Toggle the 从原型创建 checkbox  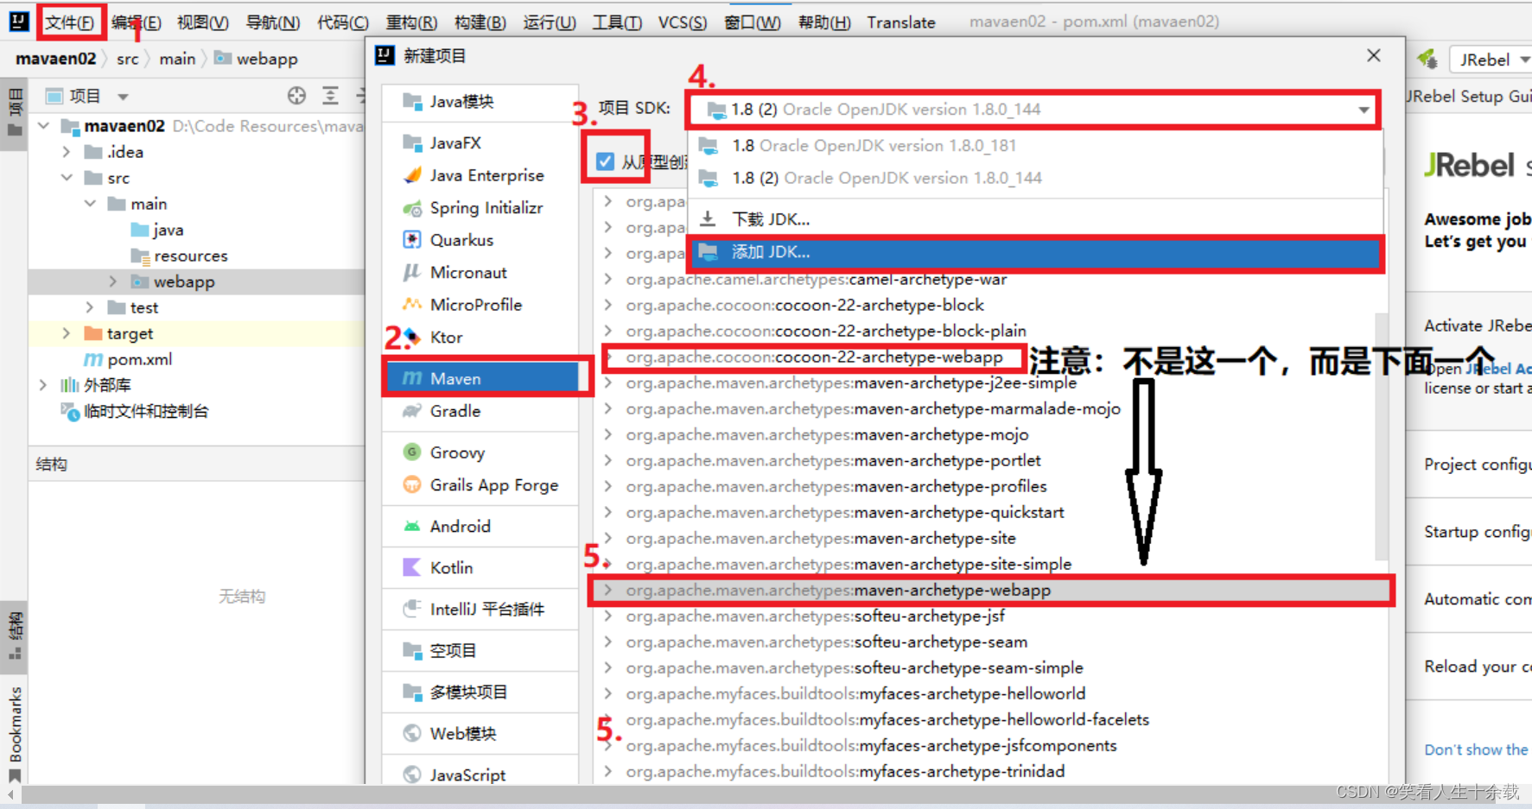(x=605, y=161)
